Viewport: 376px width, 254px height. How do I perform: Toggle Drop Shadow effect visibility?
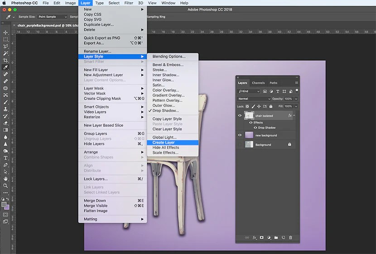255,127
